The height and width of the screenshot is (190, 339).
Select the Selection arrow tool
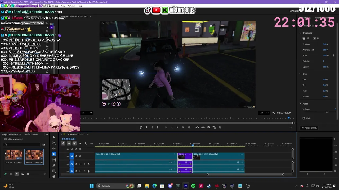pos(54,137)
